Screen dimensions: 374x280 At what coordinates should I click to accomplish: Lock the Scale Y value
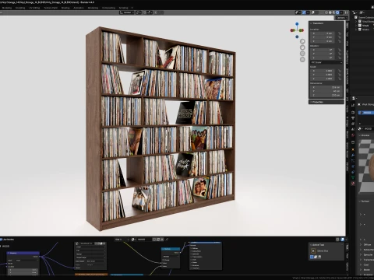click(340, 75)
